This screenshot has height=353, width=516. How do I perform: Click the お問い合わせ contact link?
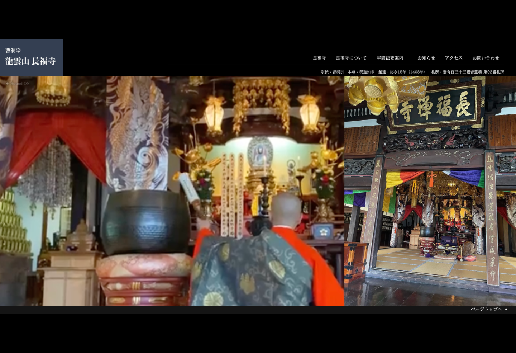(486, 58)
